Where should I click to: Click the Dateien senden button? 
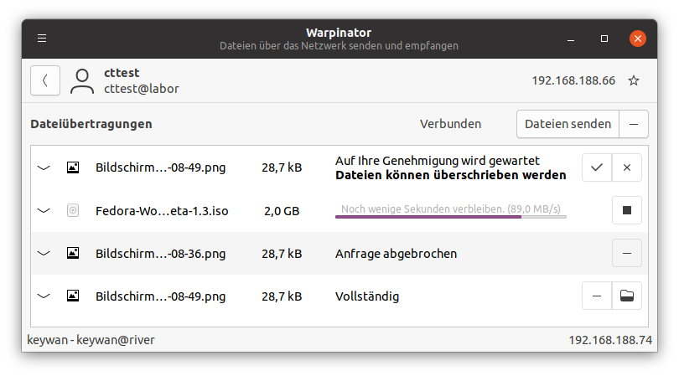[568, 124]
